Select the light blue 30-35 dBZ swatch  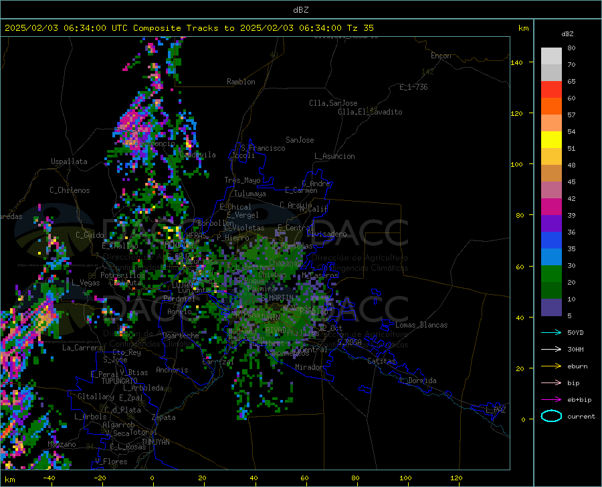coord(551,257)
